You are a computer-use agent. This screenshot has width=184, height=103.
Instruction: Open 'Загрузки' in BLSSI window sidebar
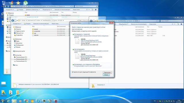point(18,29)
